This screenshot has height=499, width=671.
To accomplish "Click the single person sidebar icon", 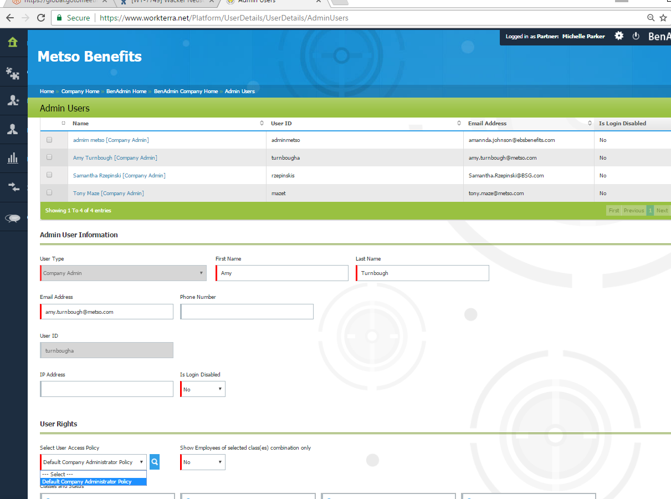I will click(x=13, y=130).
